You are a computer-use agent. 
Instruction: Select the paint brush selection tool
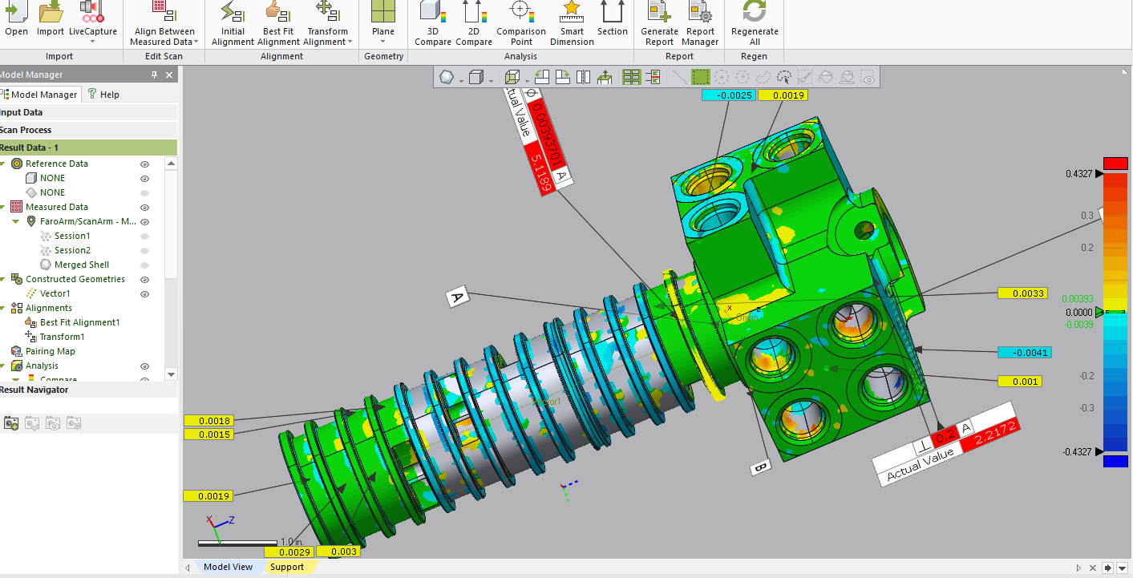click(805, 77)
